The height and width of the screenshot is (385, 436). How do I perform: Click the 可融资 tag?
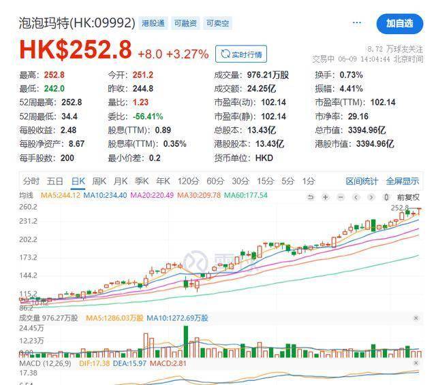pos(185,23)
